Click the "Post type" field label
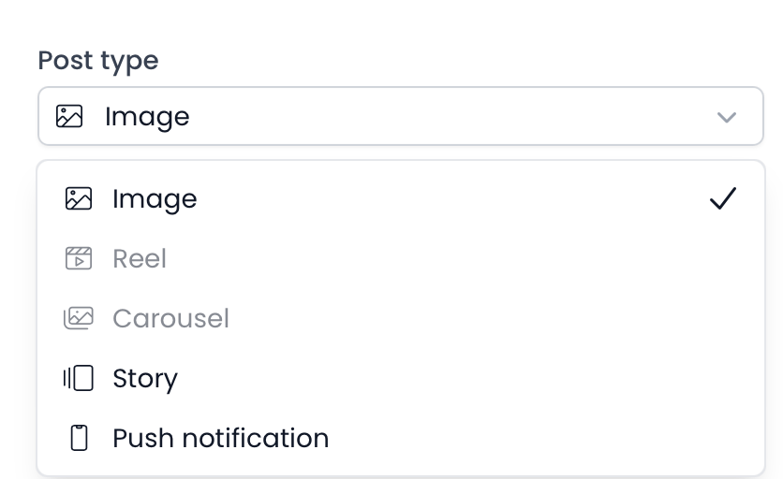783x479 pixels. 98,61
